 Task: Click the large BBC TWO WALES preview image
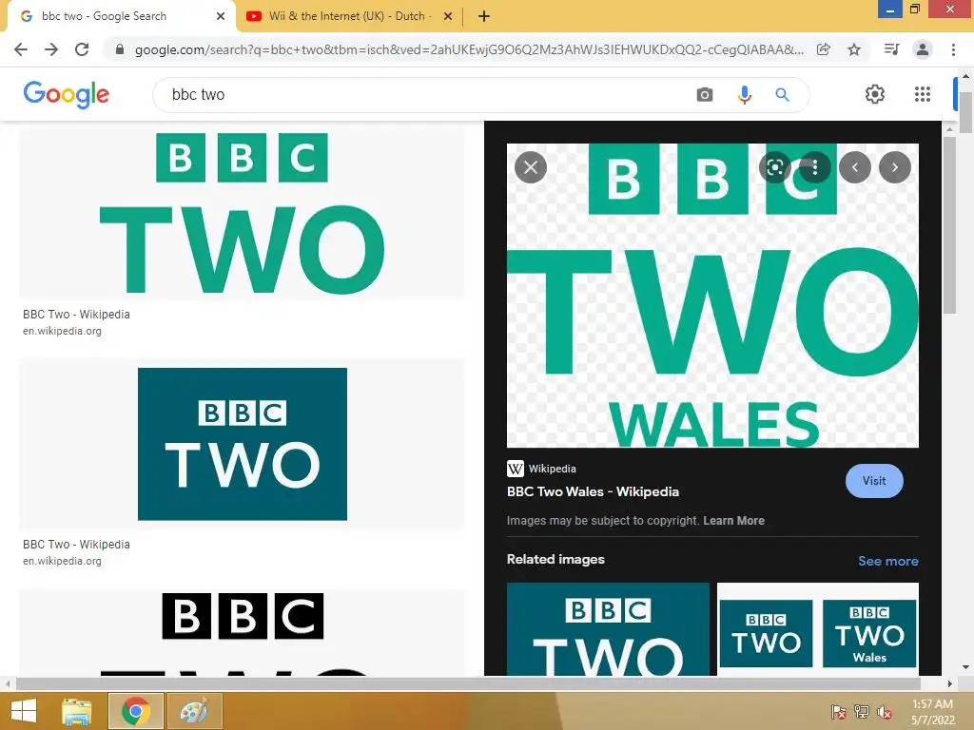pos(712,296)
